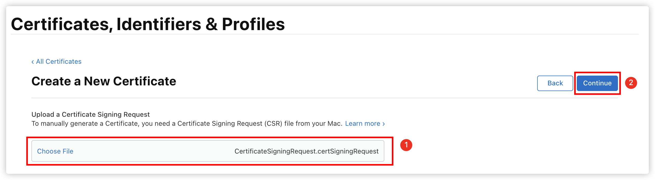Click the Certificates, Identifiers & Profiles title
655x180 pixels.
[148, 24]
